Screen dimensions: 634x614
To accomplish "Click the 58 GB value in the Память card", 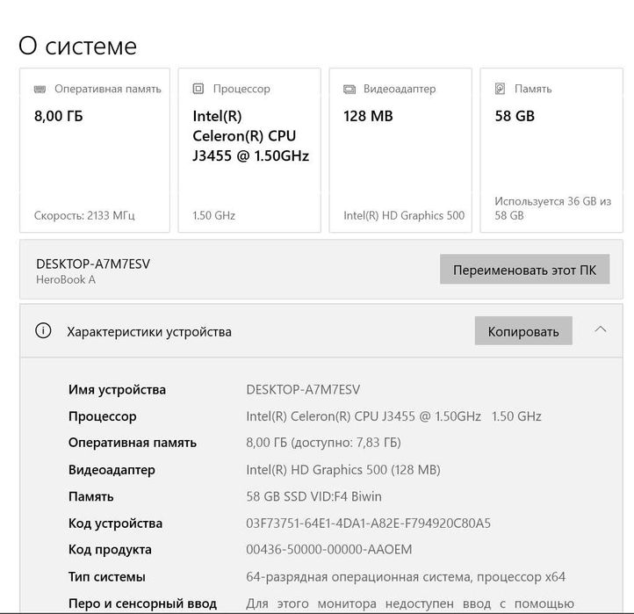I will [x=515, y=116].
